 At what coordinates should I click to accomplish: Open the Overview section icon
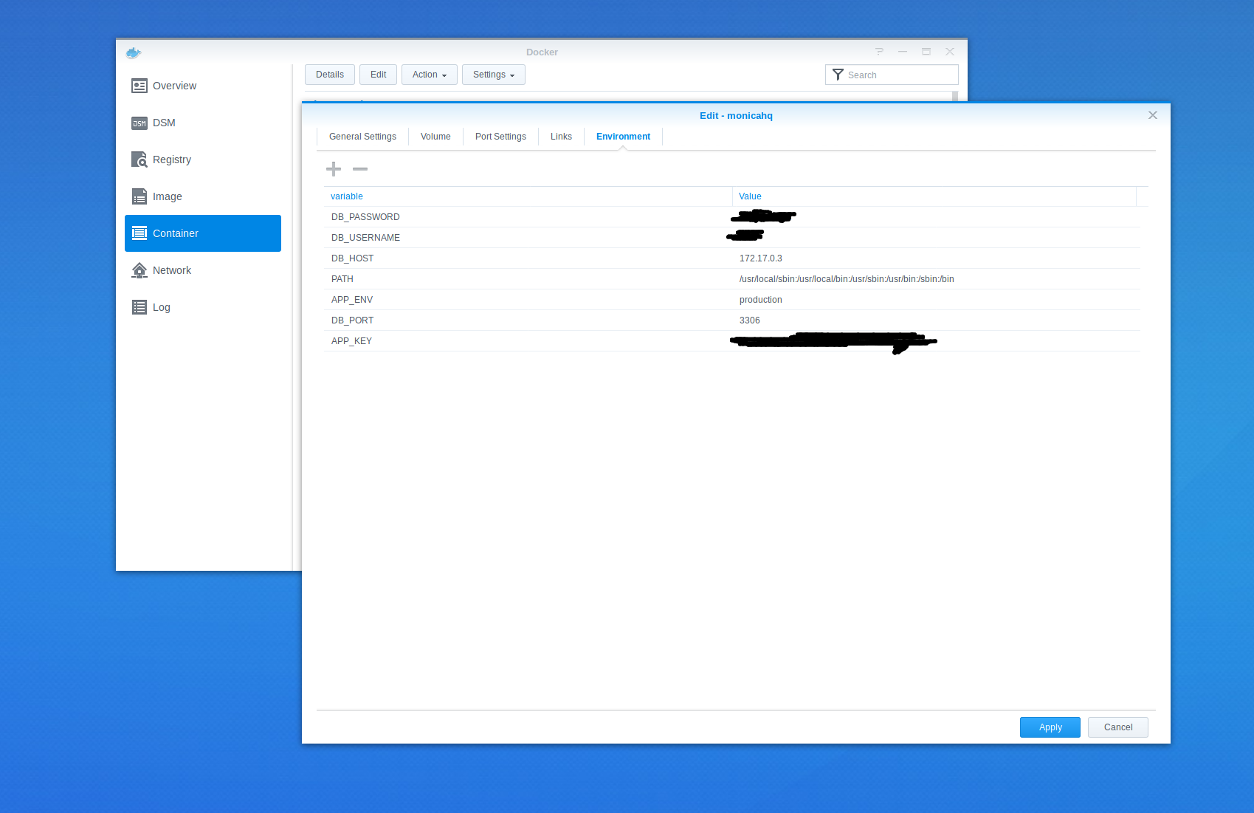(139, 86)
